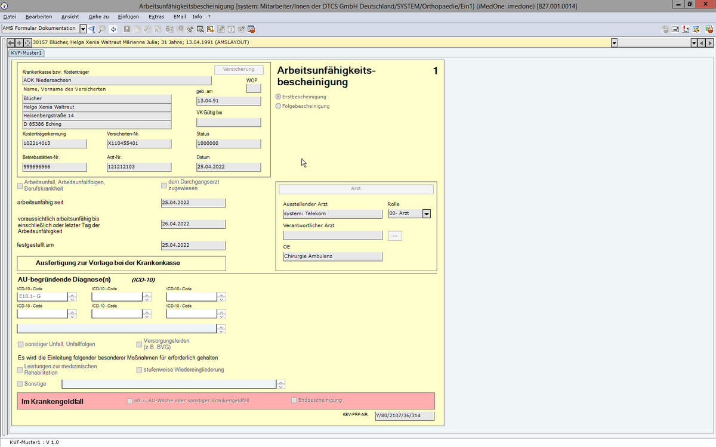The image size is (716, 447).
Task: Check the Arbeitsunfall, Arbeitsunfallfolgen, Berufskrankheit box
Action: click(20, 186)
